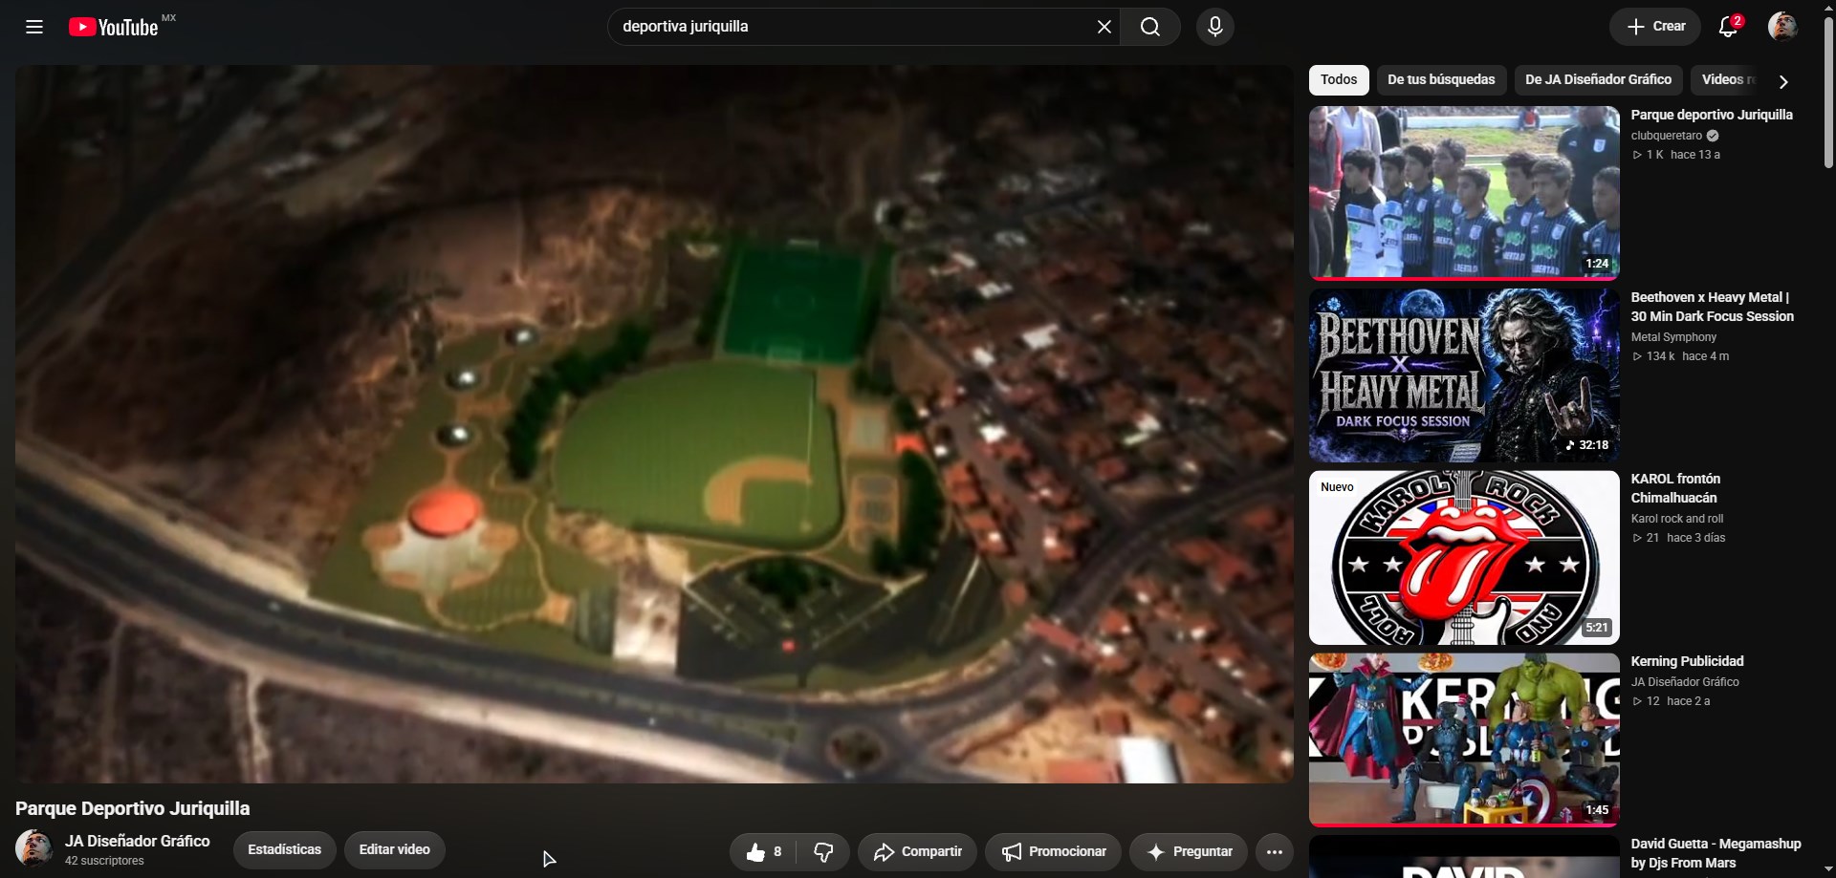Open Parque deportivo Juriquilla title link
This screenshot has height=878, width=1836.
[x=1712, y=115]
